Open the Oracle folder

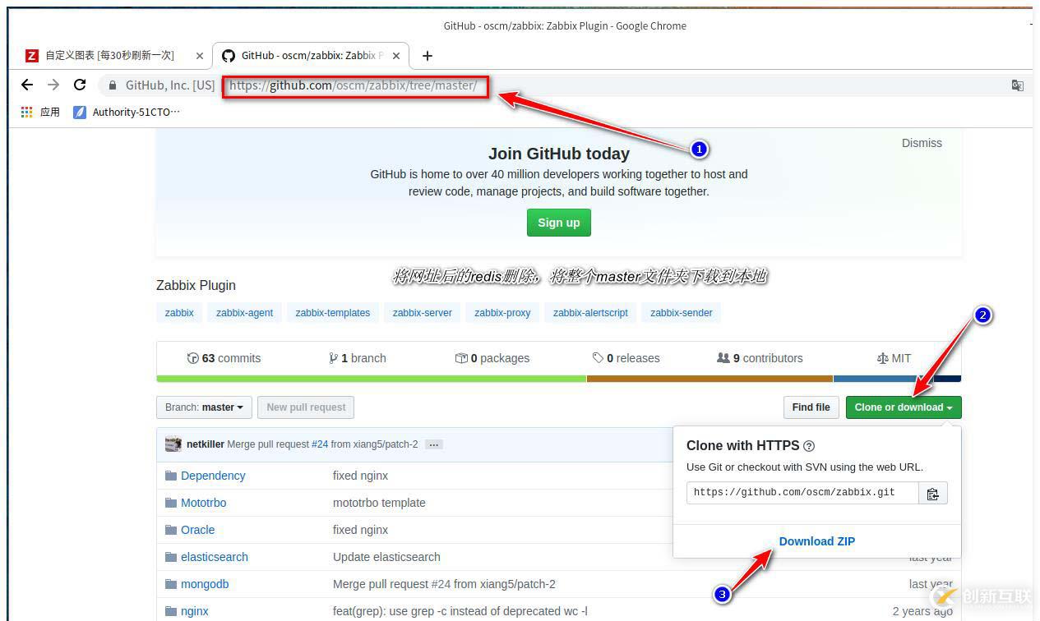tap(197, 530)
